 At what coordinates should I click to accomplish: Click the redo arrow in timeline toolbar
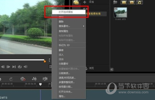click(x=11, y=79)
